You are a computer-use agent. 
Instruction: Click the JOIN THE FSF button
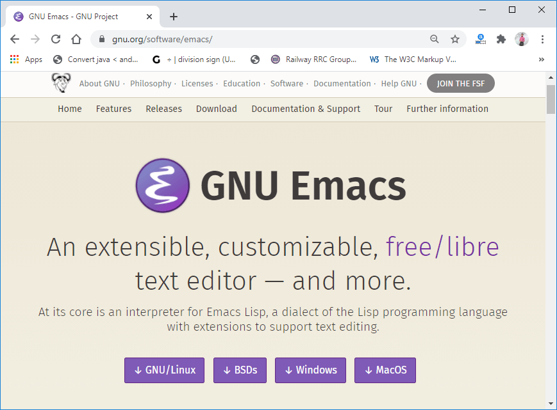[461, 84]
